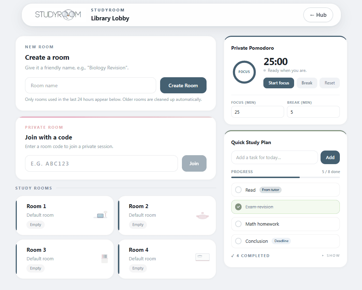Screen dimensions: 362x290
Task: Click the Private Pomodoro heading
Action: pyautogui.click(x=252, y=48)
